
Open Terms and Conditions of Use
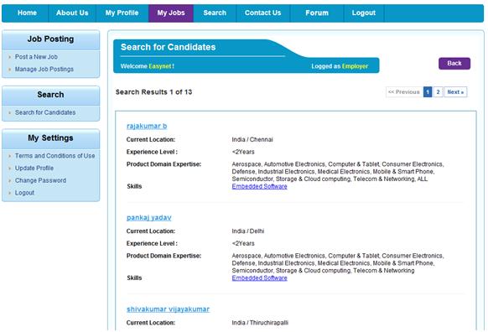(55, 156)
